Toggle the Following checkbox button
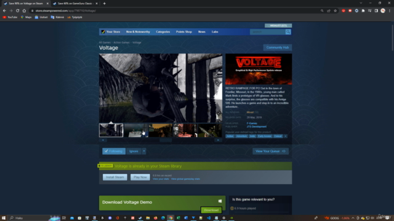This screenshot has width=394, height=221. point(114,151)
